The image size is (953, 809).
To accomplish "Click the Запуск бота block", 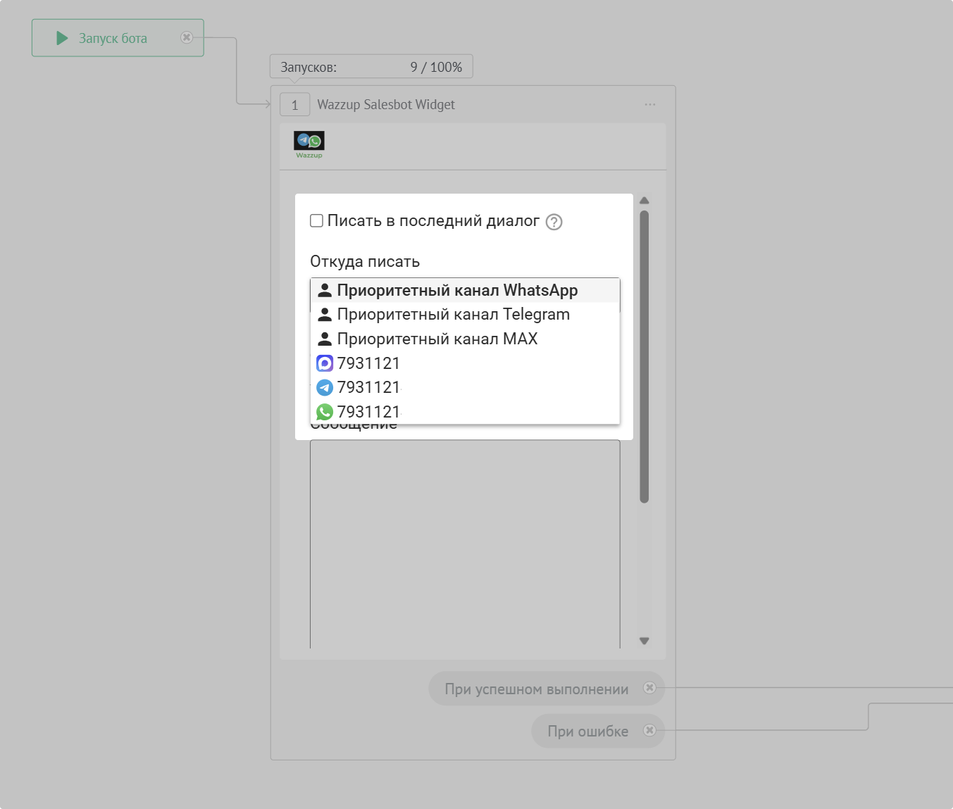I will tap(118, 38).
